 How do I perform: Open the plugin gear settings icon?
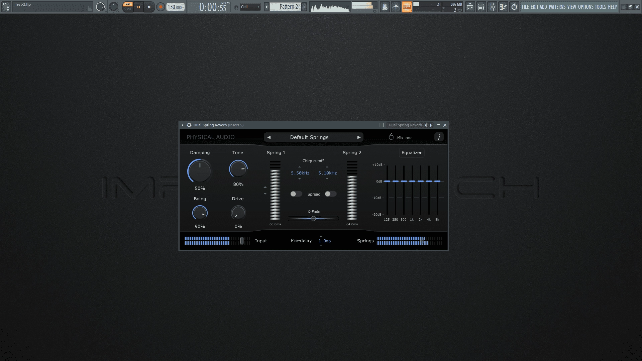click(x=189, y=125)
